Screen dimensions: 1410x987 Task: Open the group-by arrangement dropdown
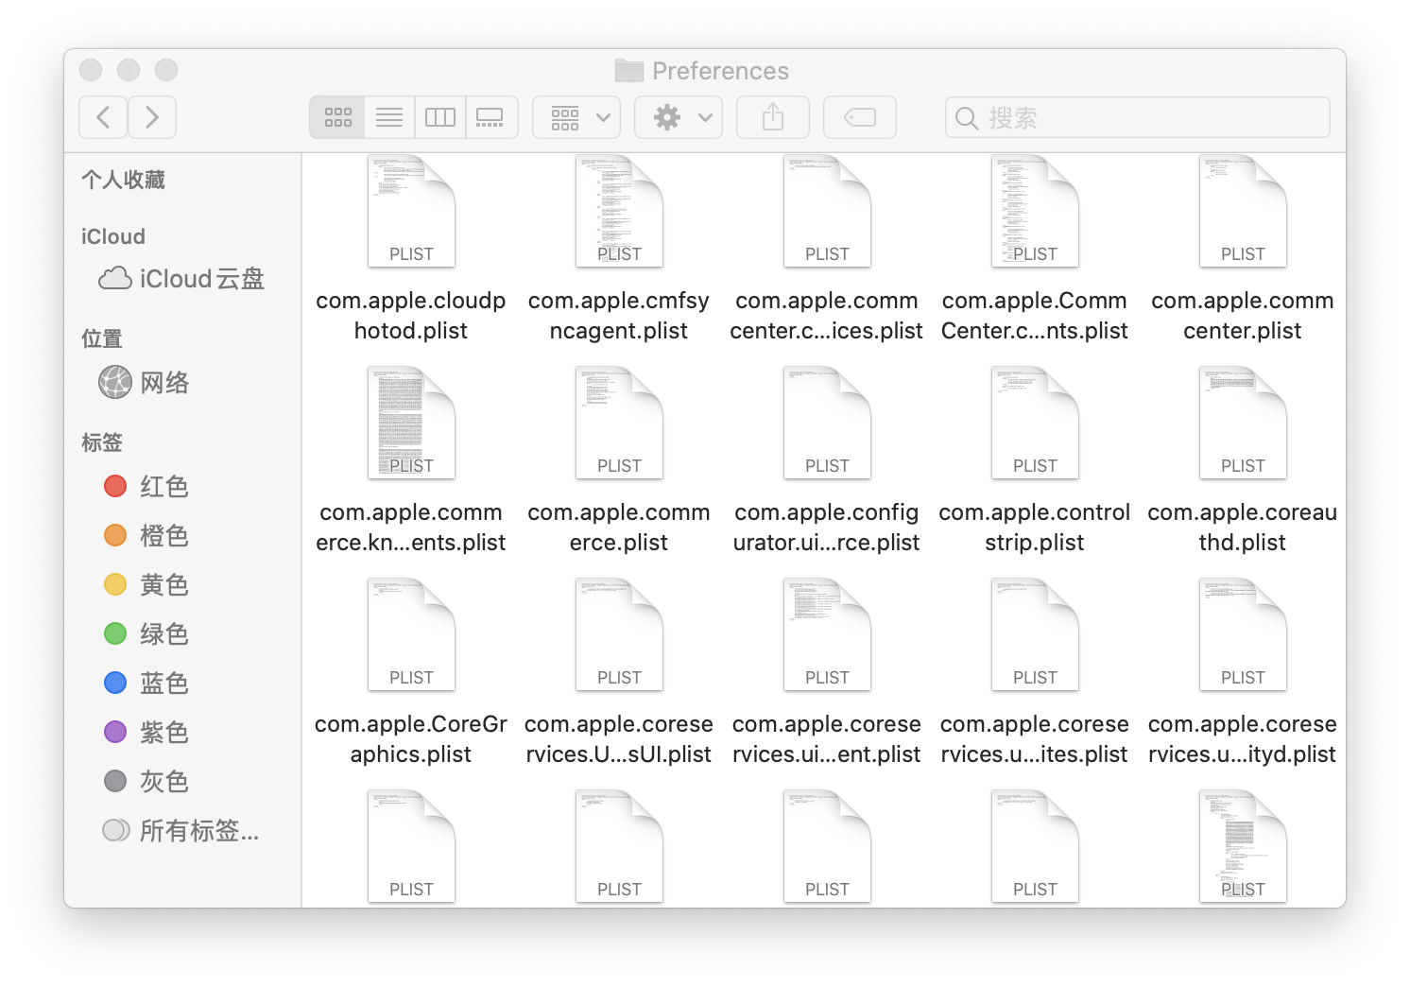pos(576,117)
